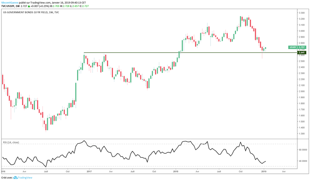Select the TVC:US10Y ticker symbol in header

tap(7, 6)
